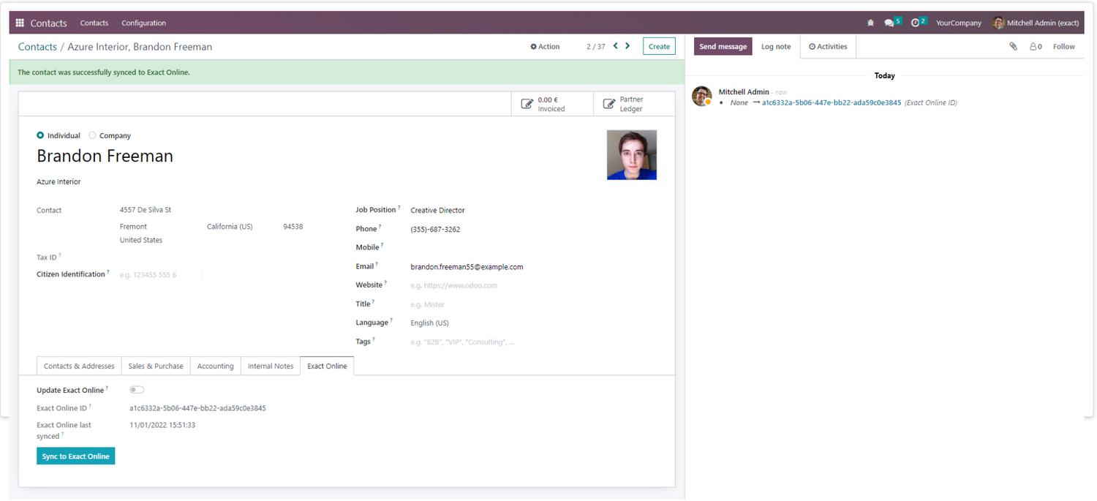Open the Configuration menu
Image resolution: width=1097 pixels, height=501 pixels.
tap(143, 23)
